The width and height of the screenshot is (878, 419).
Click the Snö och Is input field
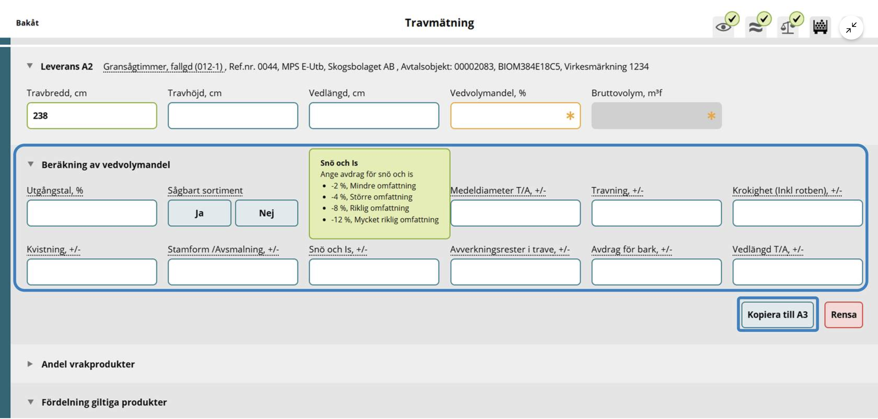tap(374, 272)
